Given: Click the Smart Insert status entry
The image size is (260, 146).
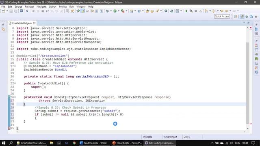Looking at the screenshot, I should tap(171, 137).
